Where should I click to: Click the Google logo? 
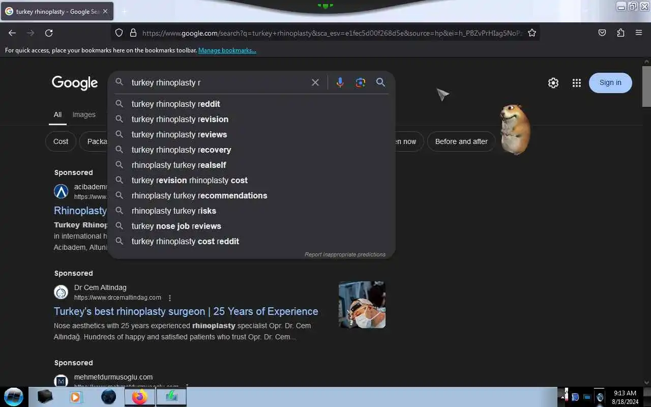pyautogui.click(x=75, y=83)
